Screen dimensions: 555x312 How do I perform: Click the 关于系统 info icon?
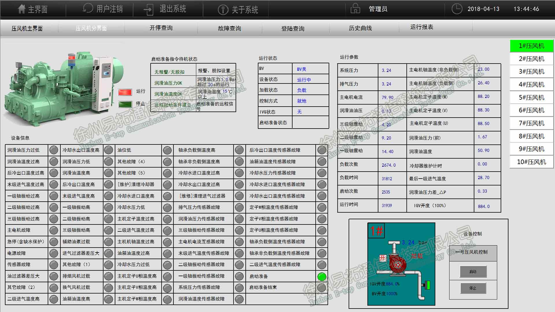coord(223,10)
